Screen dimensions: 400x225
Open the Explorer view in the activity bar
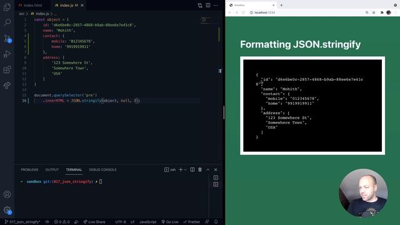tap(7, 7)
